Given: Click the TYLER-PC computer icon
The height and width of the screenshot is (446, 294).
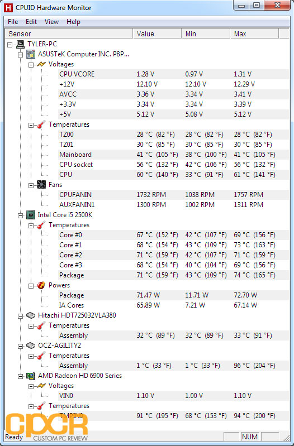Looking at the screenshot, I should point(20,44).
